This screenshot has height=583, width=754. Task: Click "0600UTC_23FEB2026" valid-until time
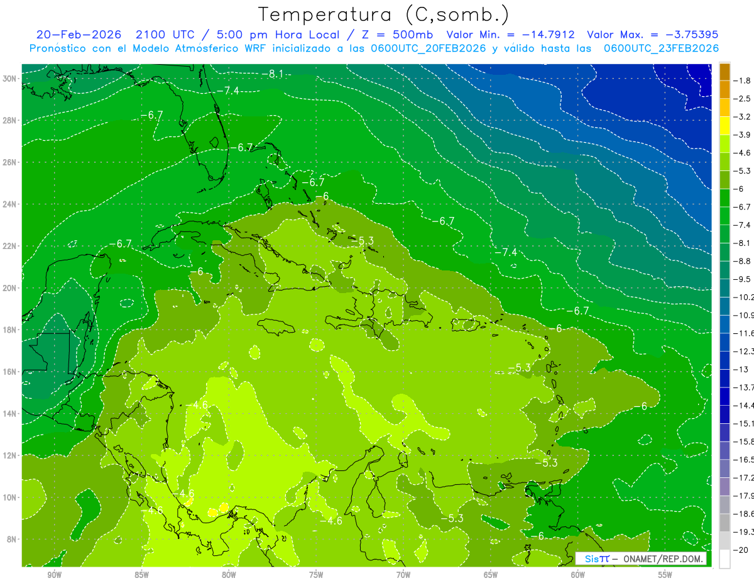click(661, 48)
